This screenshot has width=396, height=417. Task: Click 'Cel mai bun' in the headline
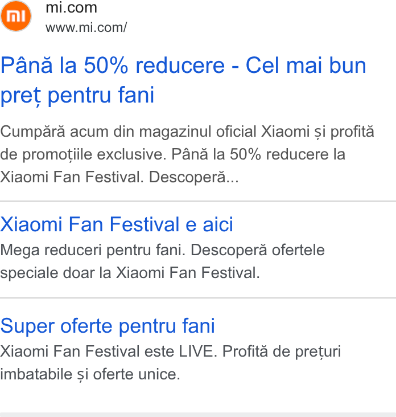(306, 66)
